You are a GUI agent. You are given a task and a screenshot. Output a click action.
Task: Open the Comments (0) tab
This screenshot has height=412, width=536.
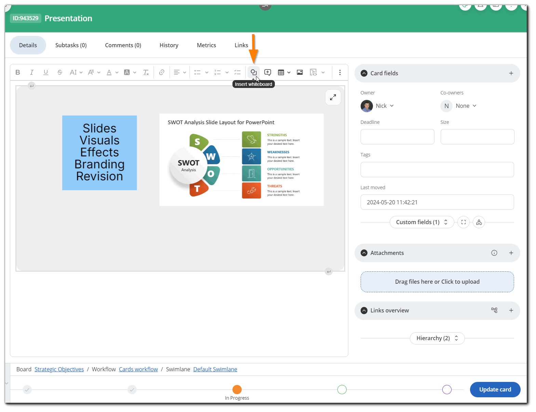(x=123, y=45)
